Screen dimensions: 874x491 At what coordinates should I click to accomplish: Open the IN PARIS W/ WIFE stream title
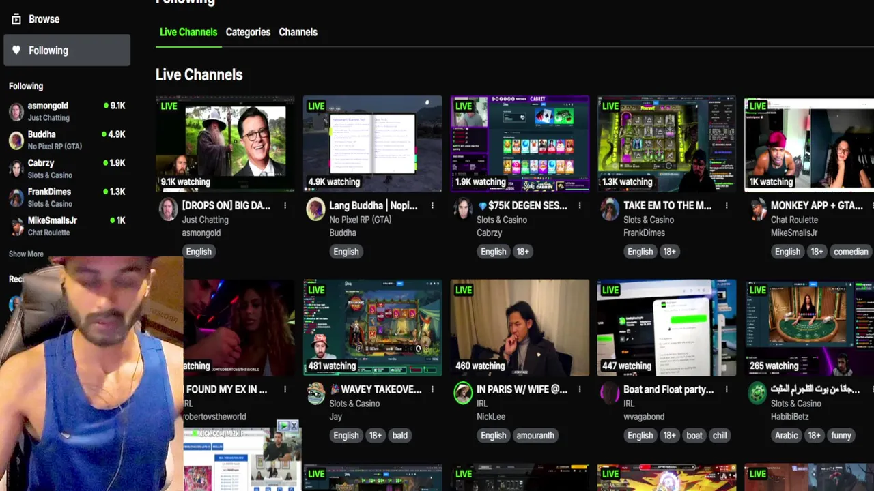(x=522, y=389)
